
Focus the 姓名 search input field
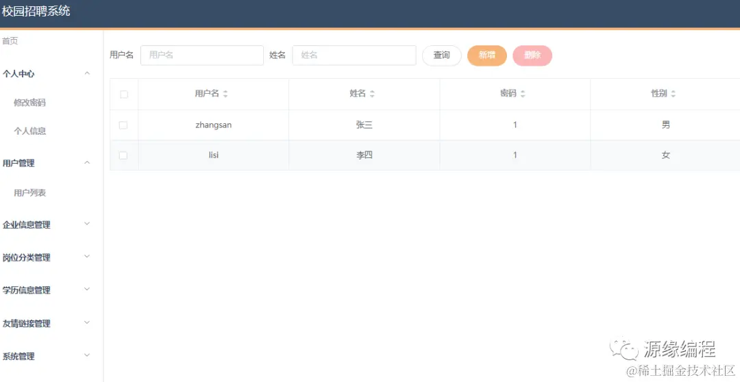click(x=354, y=55)
